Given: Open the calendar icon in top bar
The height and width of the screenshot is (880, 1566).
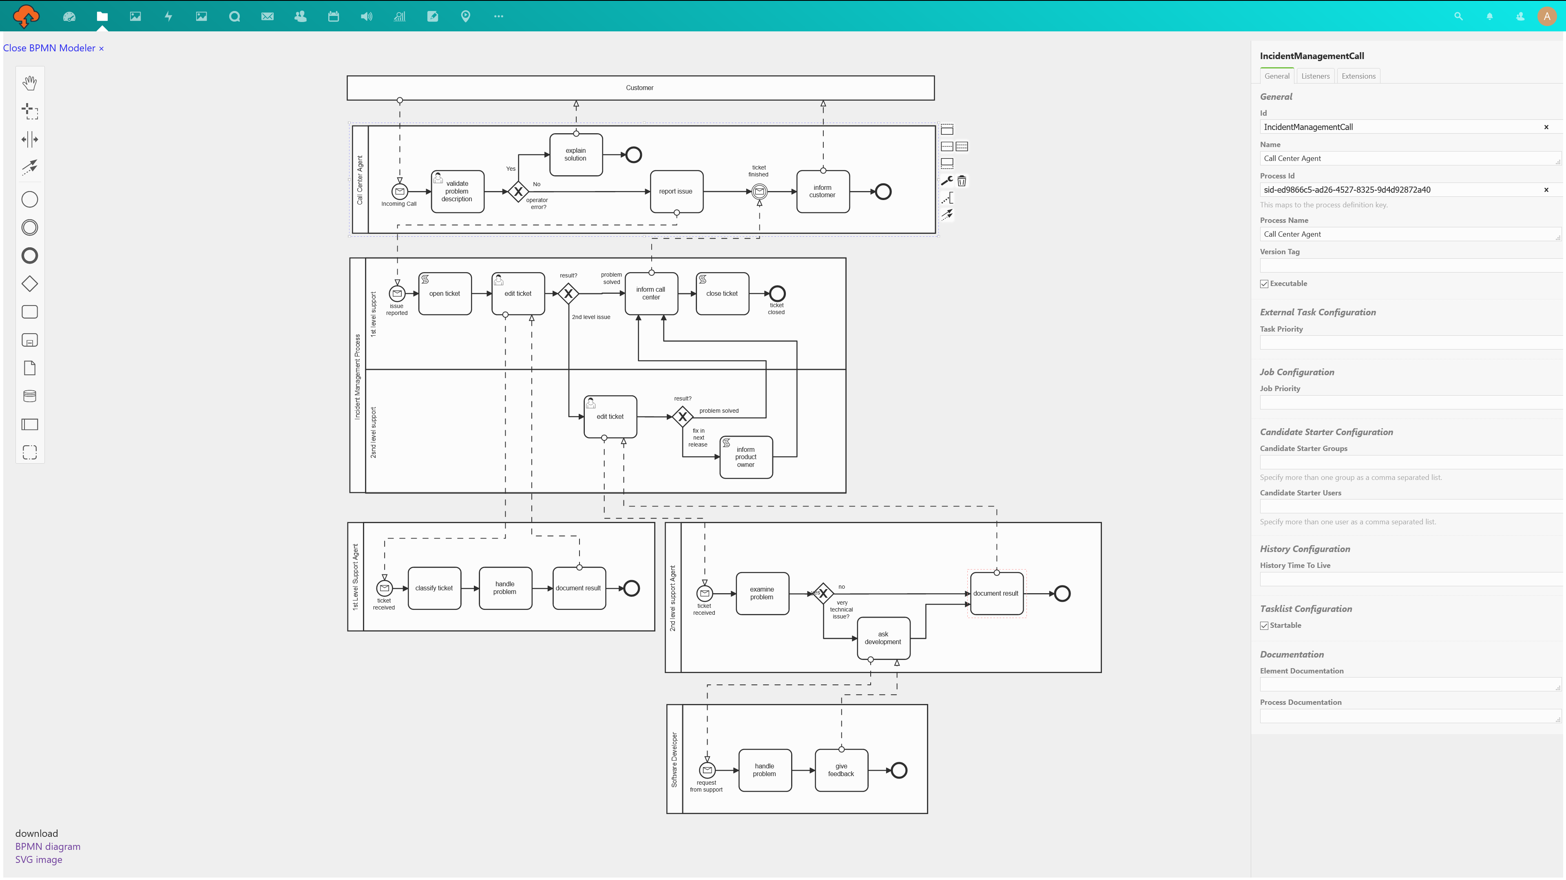Looking at the screenshot, I should pyautogui.click(x=333, y=16).
